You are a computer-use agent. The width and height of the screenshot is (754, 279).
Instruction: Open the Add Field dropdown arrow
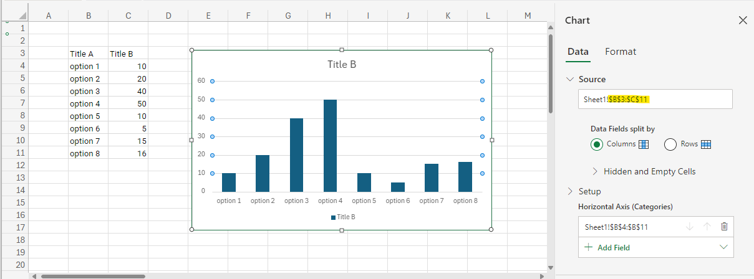point(723,247)
